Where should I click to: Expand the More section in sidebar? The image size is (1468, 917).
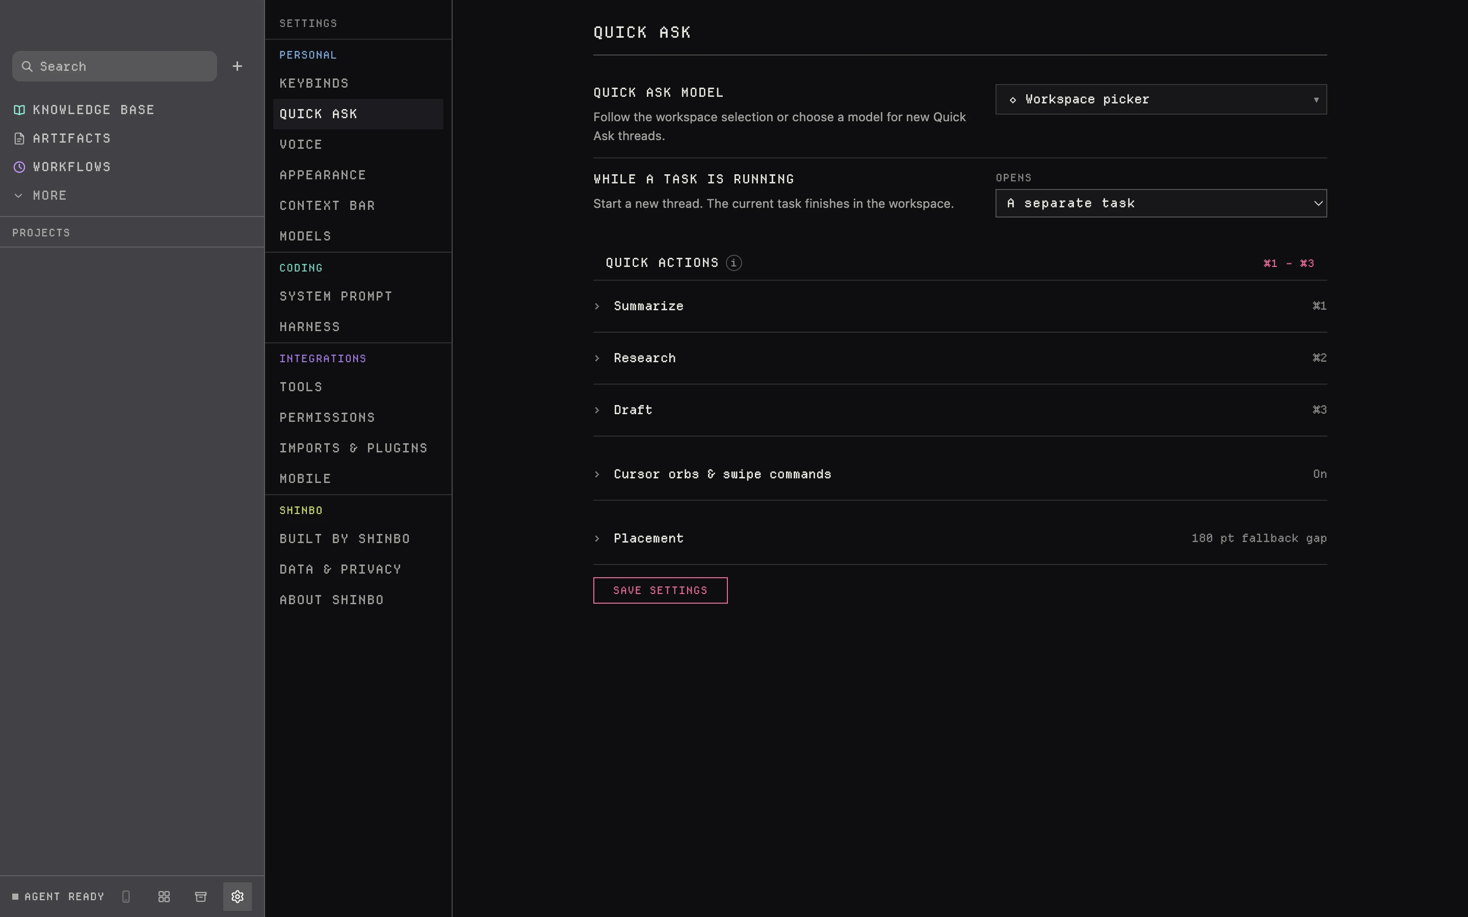tap(40, 195)
